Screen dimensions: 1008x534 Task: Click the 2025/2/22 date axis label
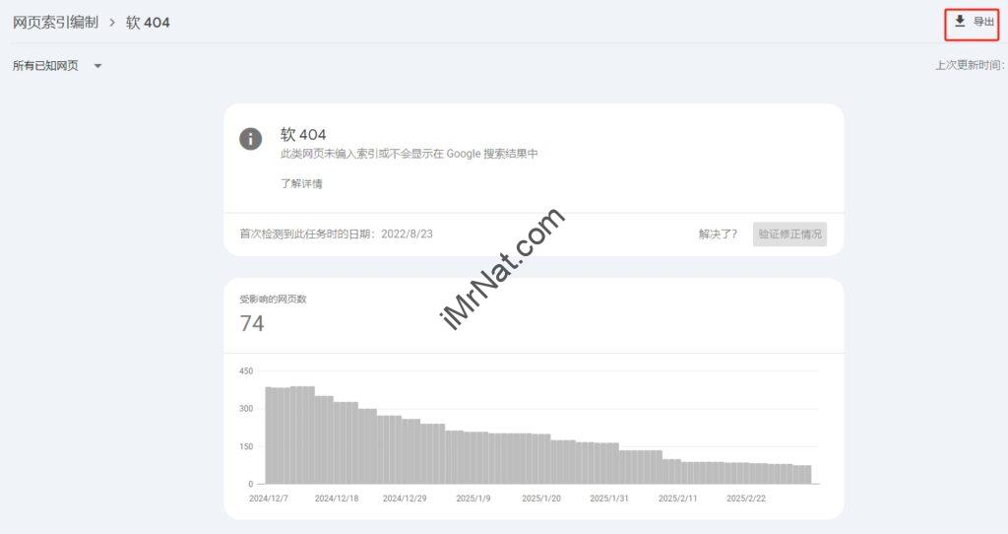pos(746,499)
